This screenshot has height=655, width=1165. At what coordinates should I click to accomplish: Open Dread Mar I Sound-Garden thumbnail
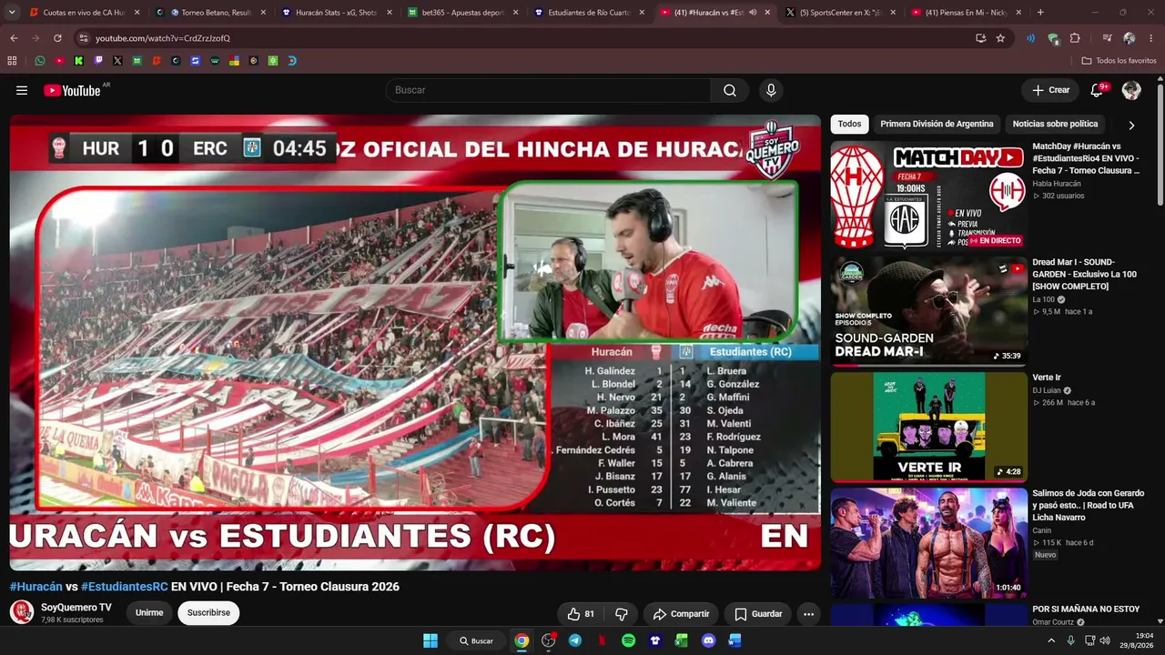pos(928,310)
